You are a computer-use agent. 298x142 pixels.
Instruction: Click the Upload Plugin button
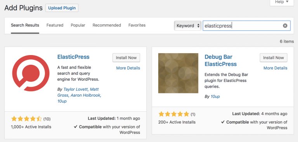pyautogui.click(x=62, y=8)
